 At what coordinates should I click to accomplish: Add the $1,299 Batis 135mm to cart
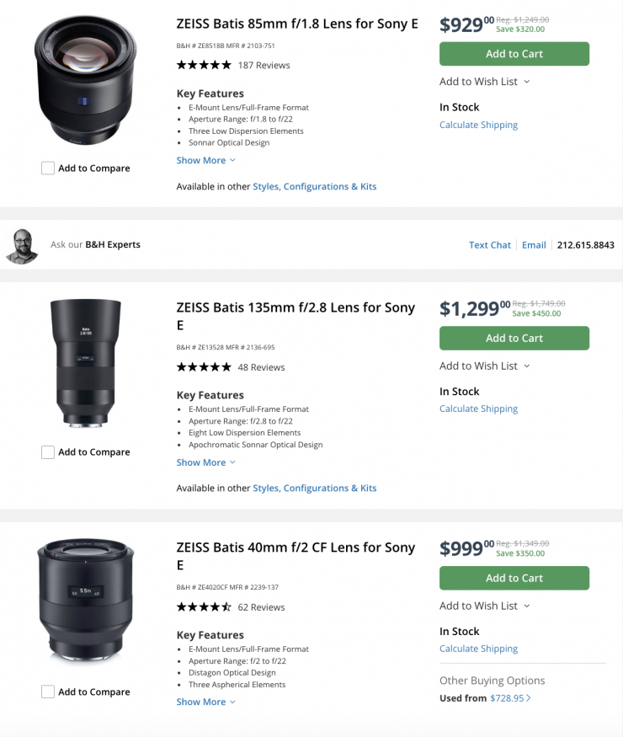tap(514, 339)
